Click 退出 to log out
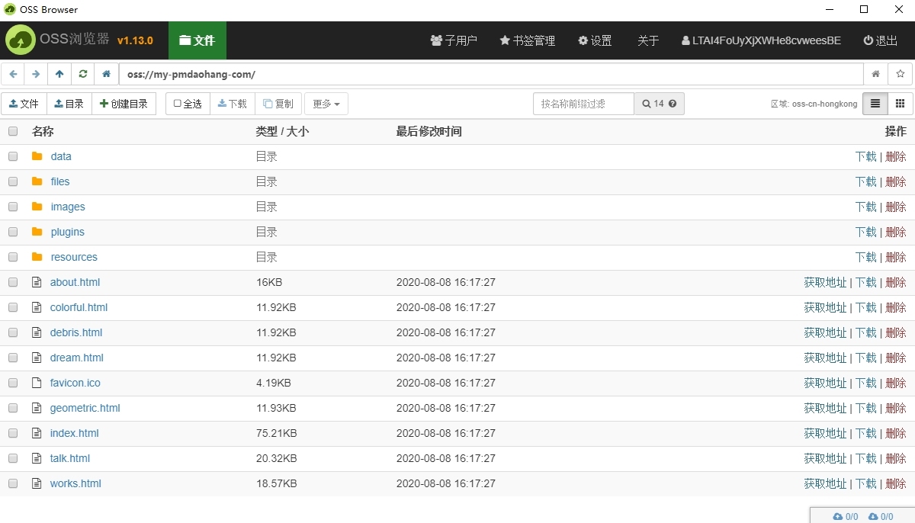 [881, 40]
